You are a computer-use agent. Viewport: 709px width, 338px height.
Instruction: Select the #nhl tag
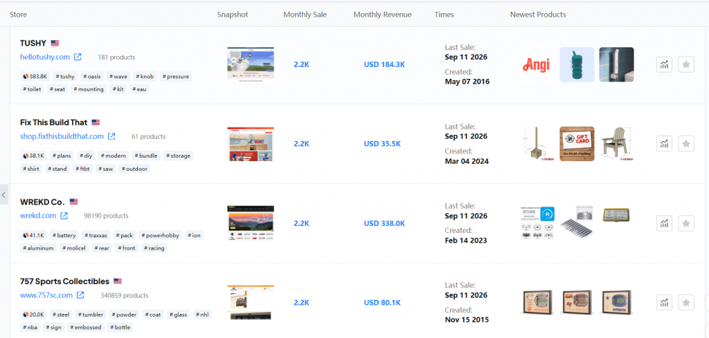coord(202,314)
